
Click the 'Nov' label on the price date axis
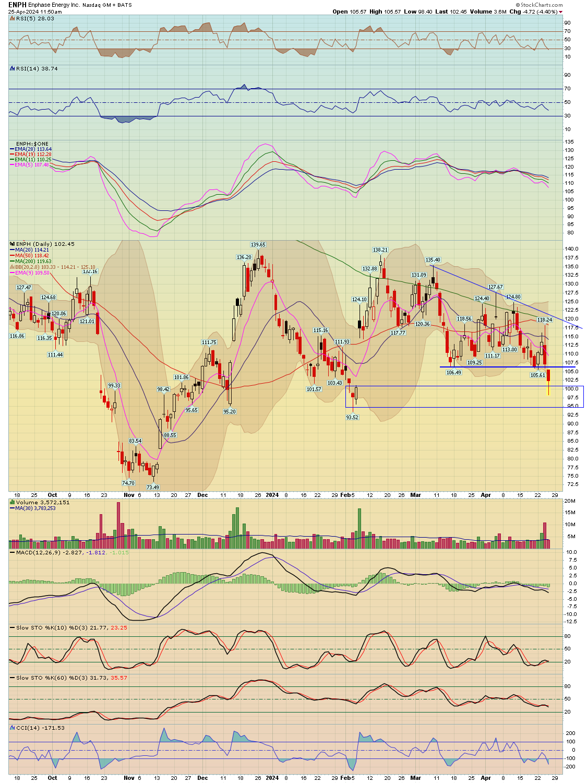coord(129,495)
